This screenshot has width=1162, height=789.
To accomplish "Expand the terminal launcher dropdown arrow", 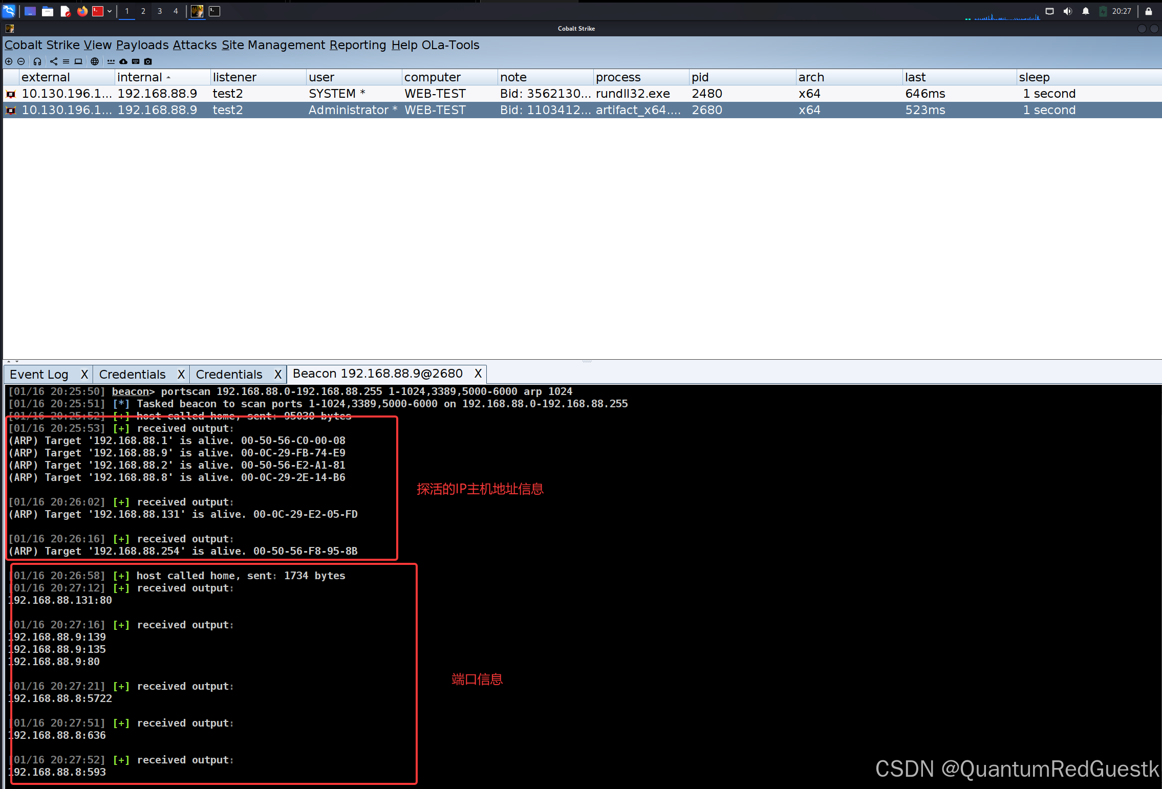I will coord(110,11).
